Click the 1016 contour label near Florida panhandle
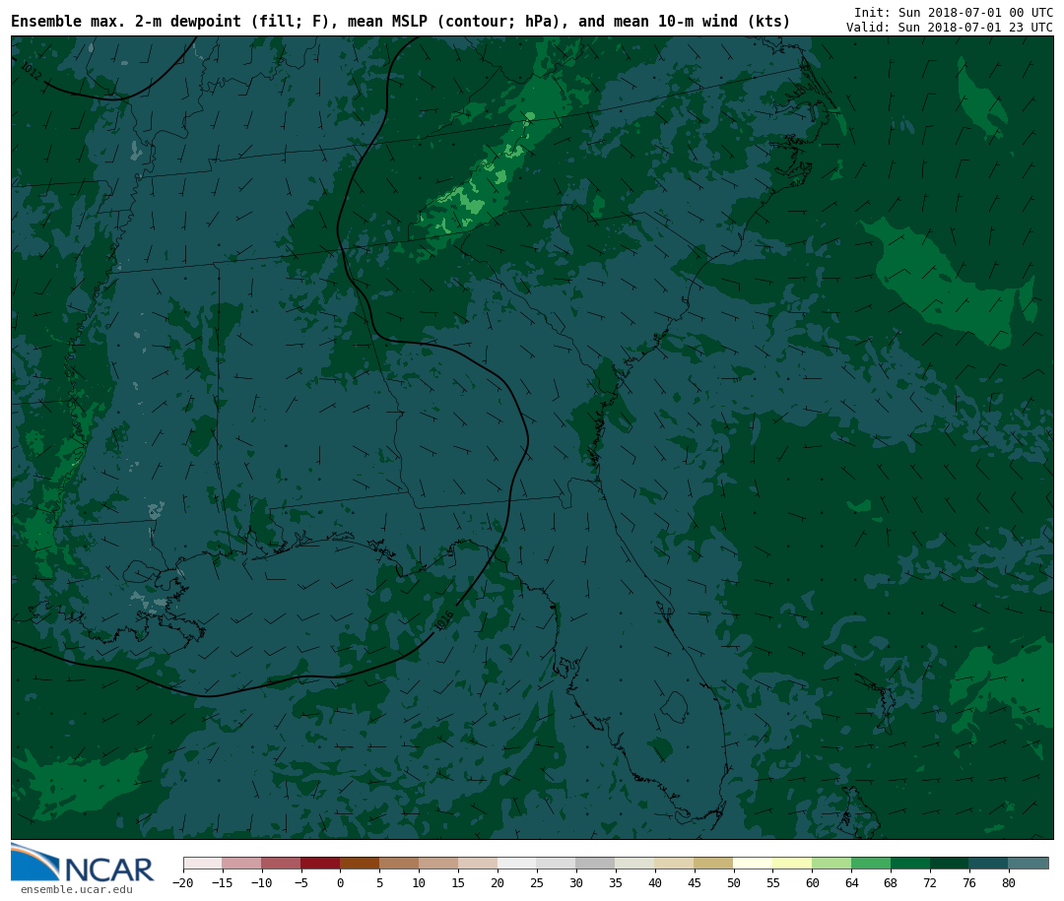Image resolution: width=1064 pixels, height=901 pixels. tap(444, 620)
